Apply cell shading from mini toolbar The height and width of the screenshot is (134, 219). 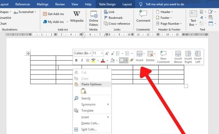(112, 60)
